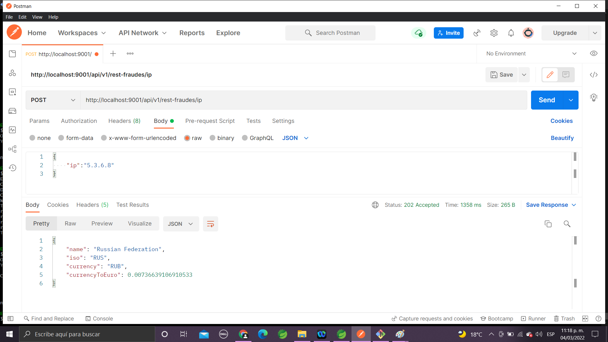Open the Monitors sidebar icon
Image resolution: width=608 pixels, height=342 pixels.
12,130
